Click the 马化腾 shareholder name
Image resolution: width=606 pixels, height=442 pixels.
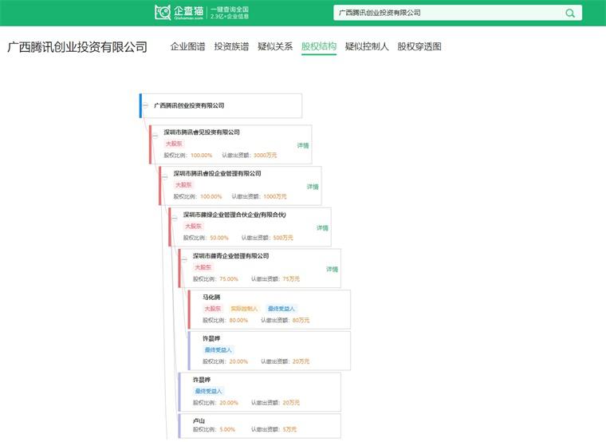click(x=211, y=297)
